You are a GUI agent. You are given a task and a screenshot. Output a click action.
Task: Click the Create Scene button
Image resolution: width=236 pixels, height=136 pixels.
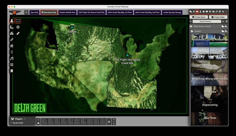tap(199, 17)
